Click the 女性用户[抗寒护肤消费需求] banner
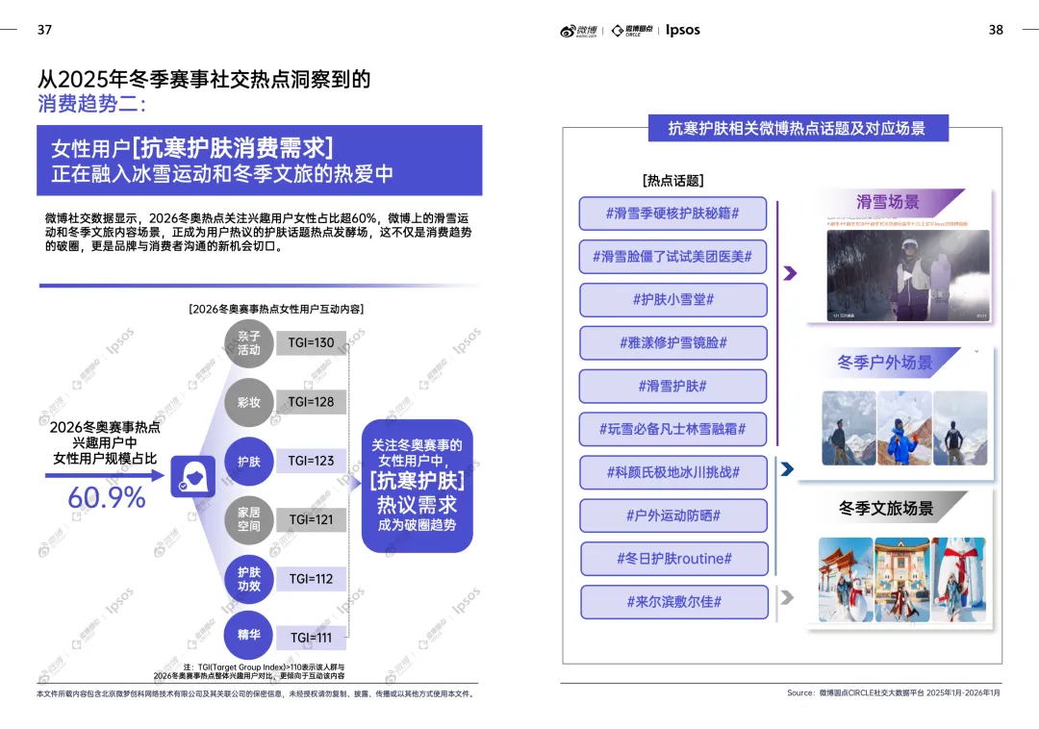 tap(259, 161)
